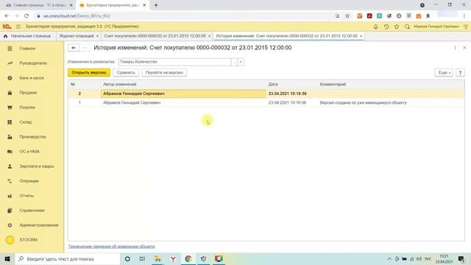The image size is (471, 265).
Task: Click the 1C logo icon
Action: tap(7, 26)
